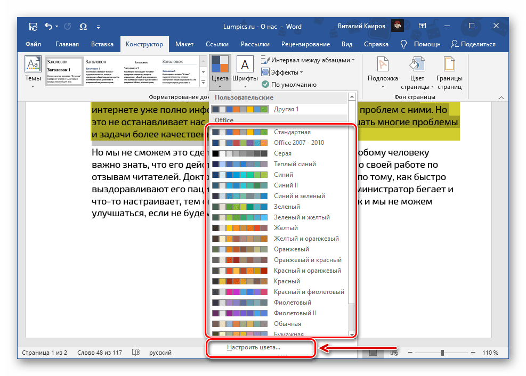Viewport: 526px width, 376px height.
Task: Choose the Зеленый и желтый color scheme
Action: (x=278, y=217)
